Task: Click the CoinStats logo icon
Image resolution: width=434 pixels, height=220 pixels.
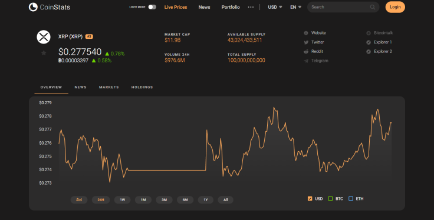Action: tap(33, 7)
